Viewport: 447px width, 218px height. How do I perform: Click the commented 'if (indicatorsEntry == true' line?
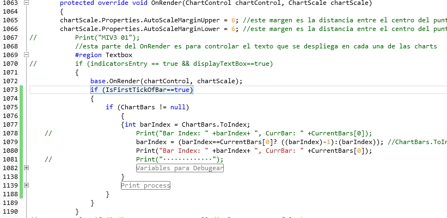pyautogui.click(x=174, y=64)
